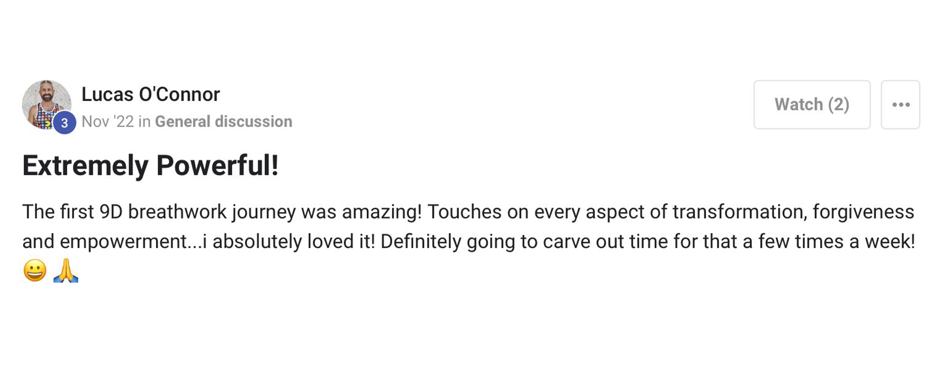The height and width of the screenshot is (391, 944).
Task: Click the praying hands emoji
Action: tap(66, 271)
